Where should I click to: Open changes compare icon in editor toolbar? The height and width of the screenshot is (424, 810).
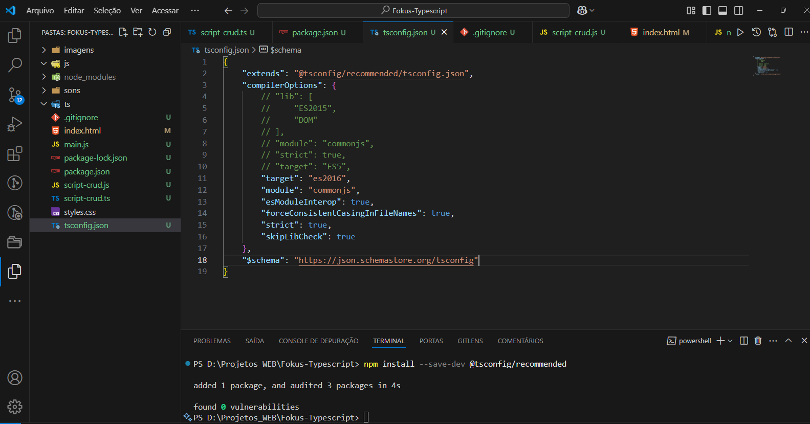click(x=773, y=32)
